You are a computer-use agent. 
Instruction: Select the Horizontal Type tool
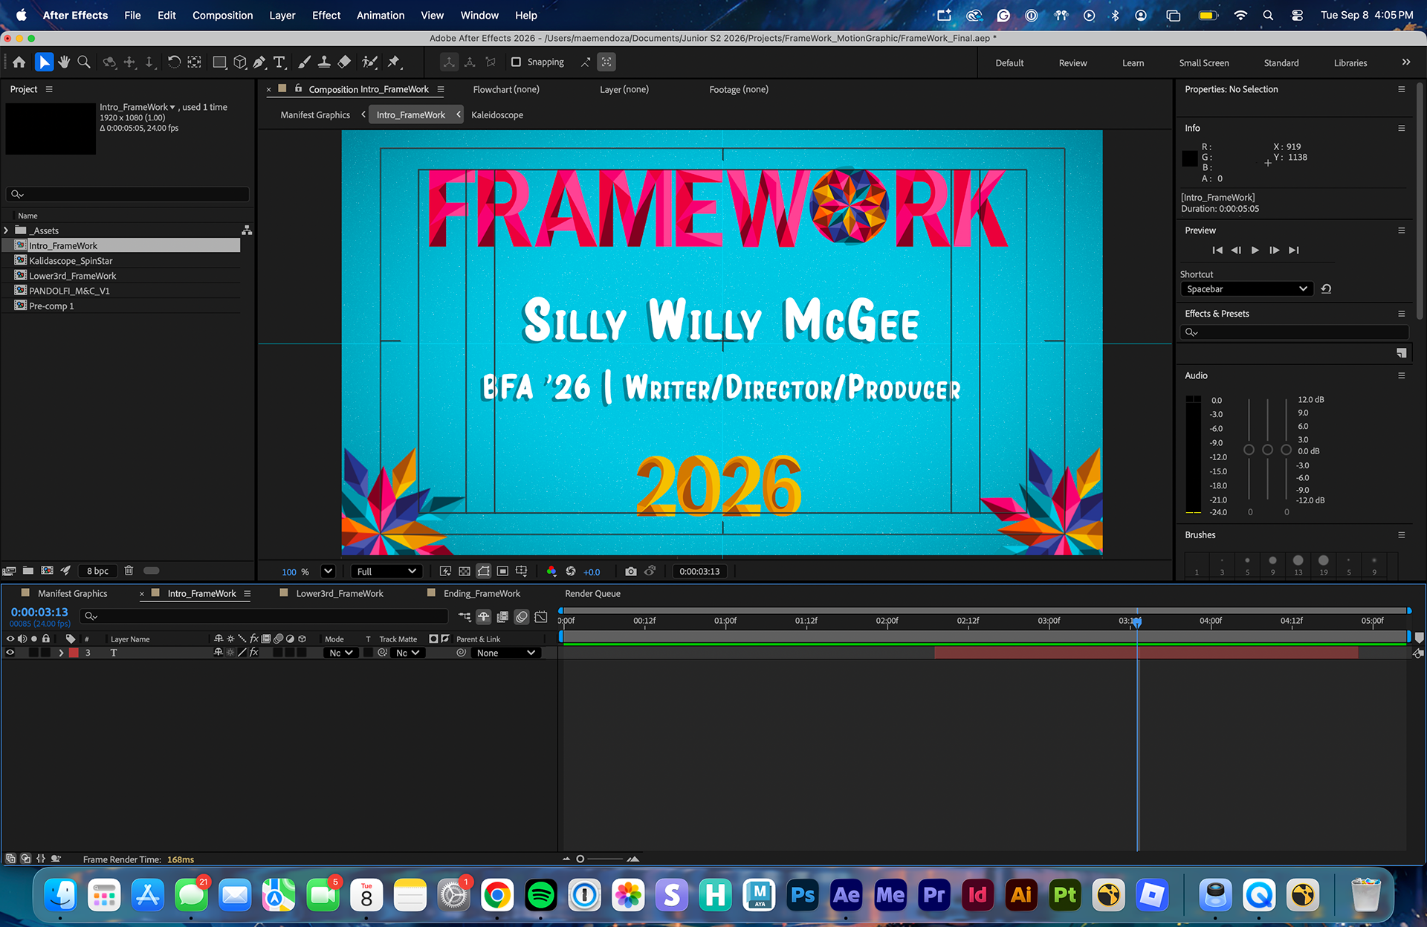point(279,62)
